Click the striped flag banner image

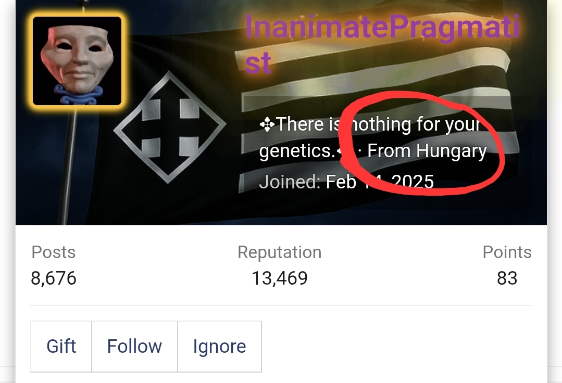tap(281, 112)
